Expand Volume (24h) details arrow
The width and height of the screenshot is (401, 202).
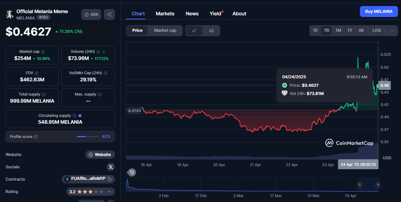click(x=104, y=52)
